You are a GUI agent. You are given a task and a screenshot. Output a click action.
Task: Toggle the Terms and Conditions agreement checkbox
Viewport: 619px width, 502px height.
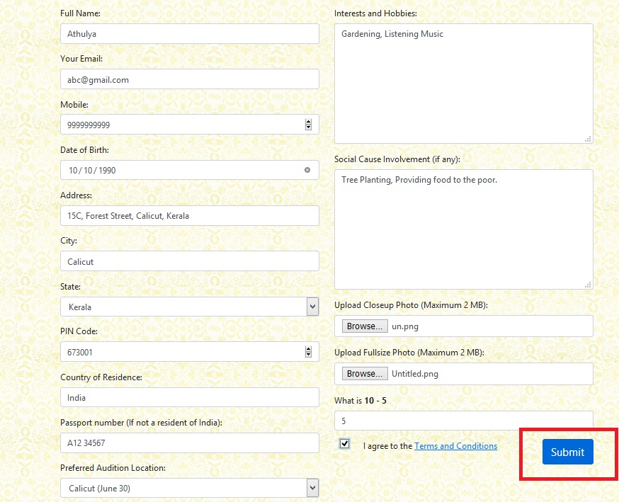345,444
